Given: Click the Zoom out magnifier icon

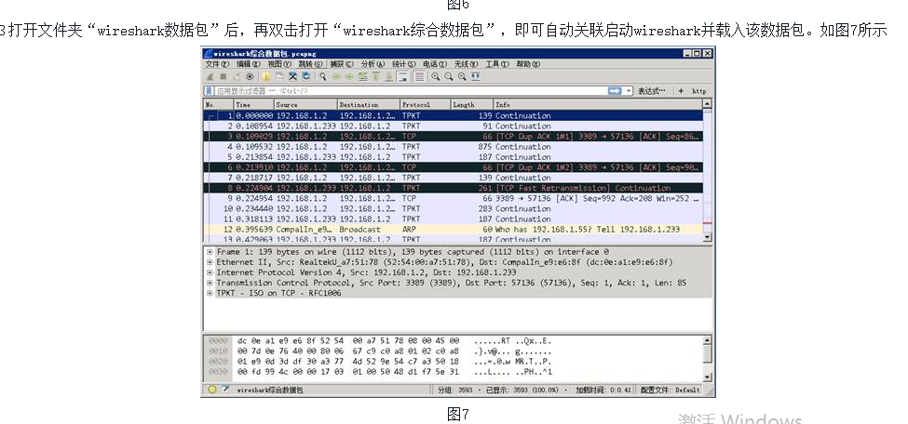Looking at the screenshot, I should pyautogui.click(x=449, y=76).
